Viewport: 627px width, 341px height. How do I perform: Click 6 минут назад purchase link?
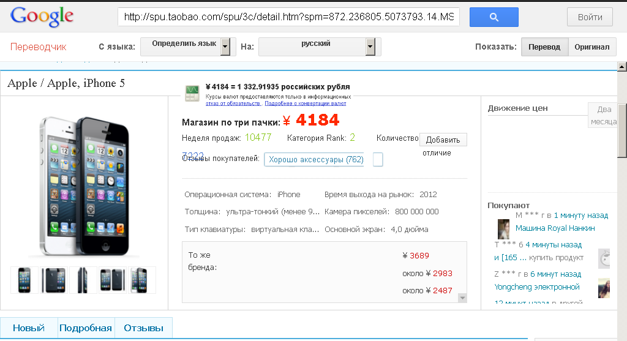pyautogui.click(x=555, y=274)
